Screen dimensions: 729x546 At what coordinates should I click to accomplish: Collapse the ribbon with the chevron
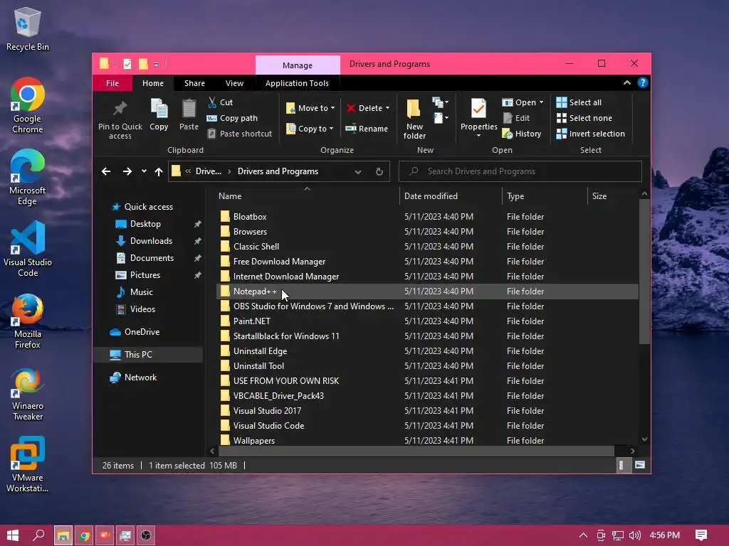click(627, 82)
